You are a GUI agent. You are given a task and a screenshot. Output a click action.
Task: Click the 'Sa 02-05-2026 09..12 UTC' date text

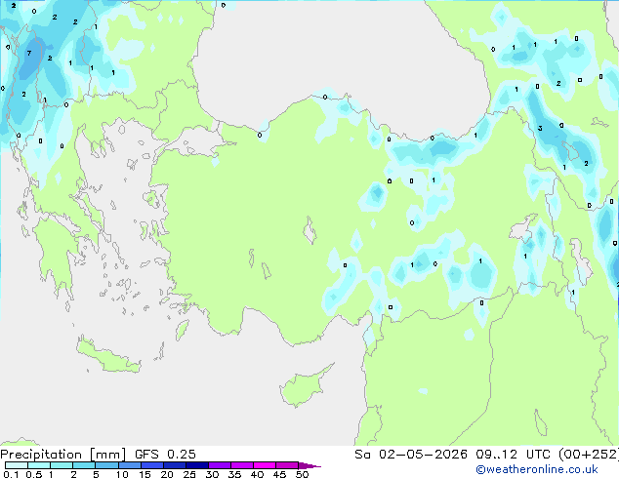tap(453, 455)
